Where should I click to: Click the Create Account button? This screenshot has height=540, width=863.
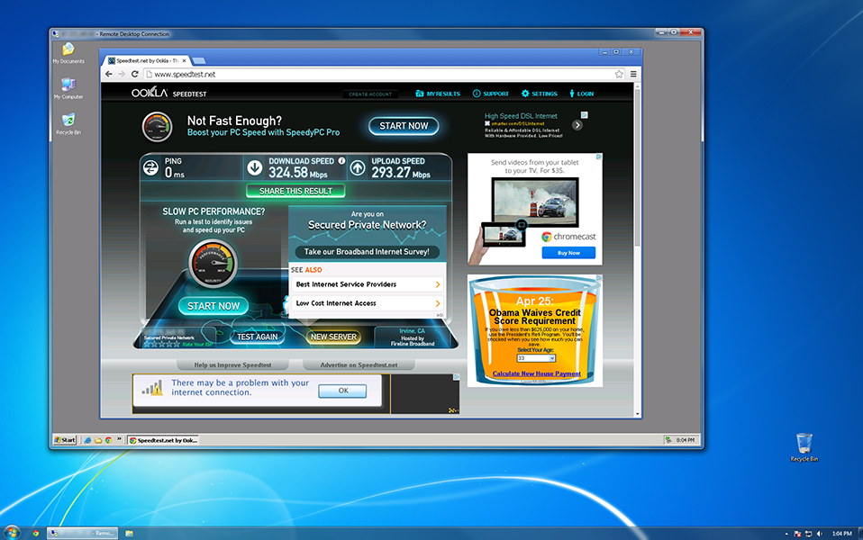point(370,94)
